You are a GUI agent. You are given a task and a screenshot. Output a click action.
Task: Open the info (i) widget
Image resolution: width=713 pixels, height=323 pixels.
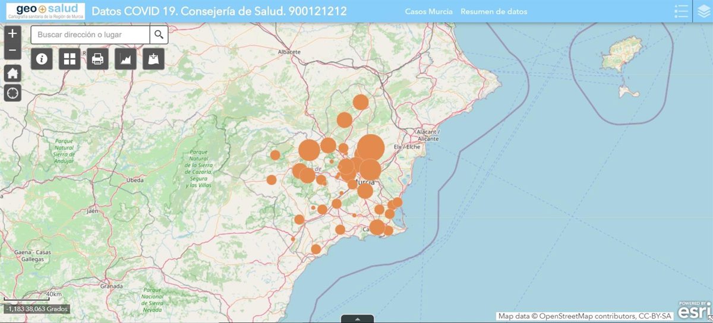click(42, 59)
